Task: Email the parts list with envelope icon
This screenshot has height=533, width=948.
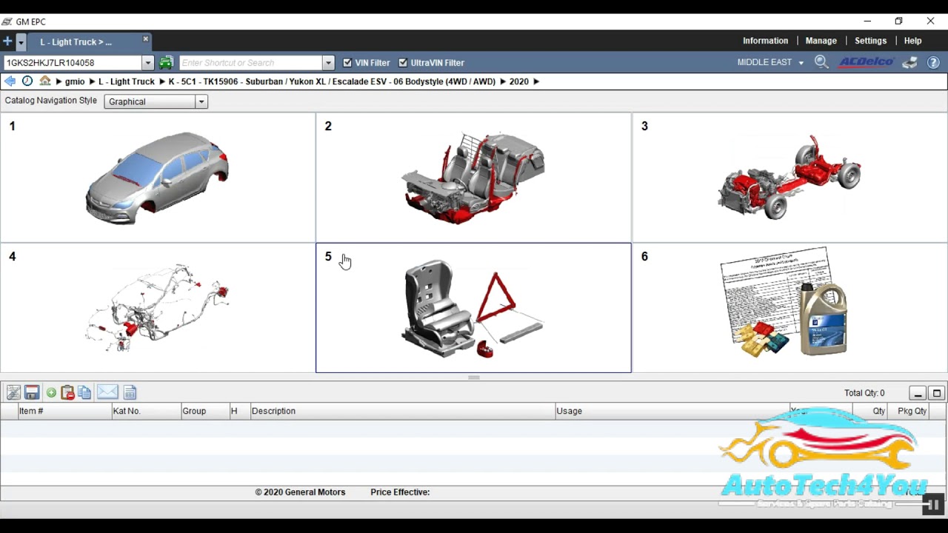Action: tap(107, 392)
